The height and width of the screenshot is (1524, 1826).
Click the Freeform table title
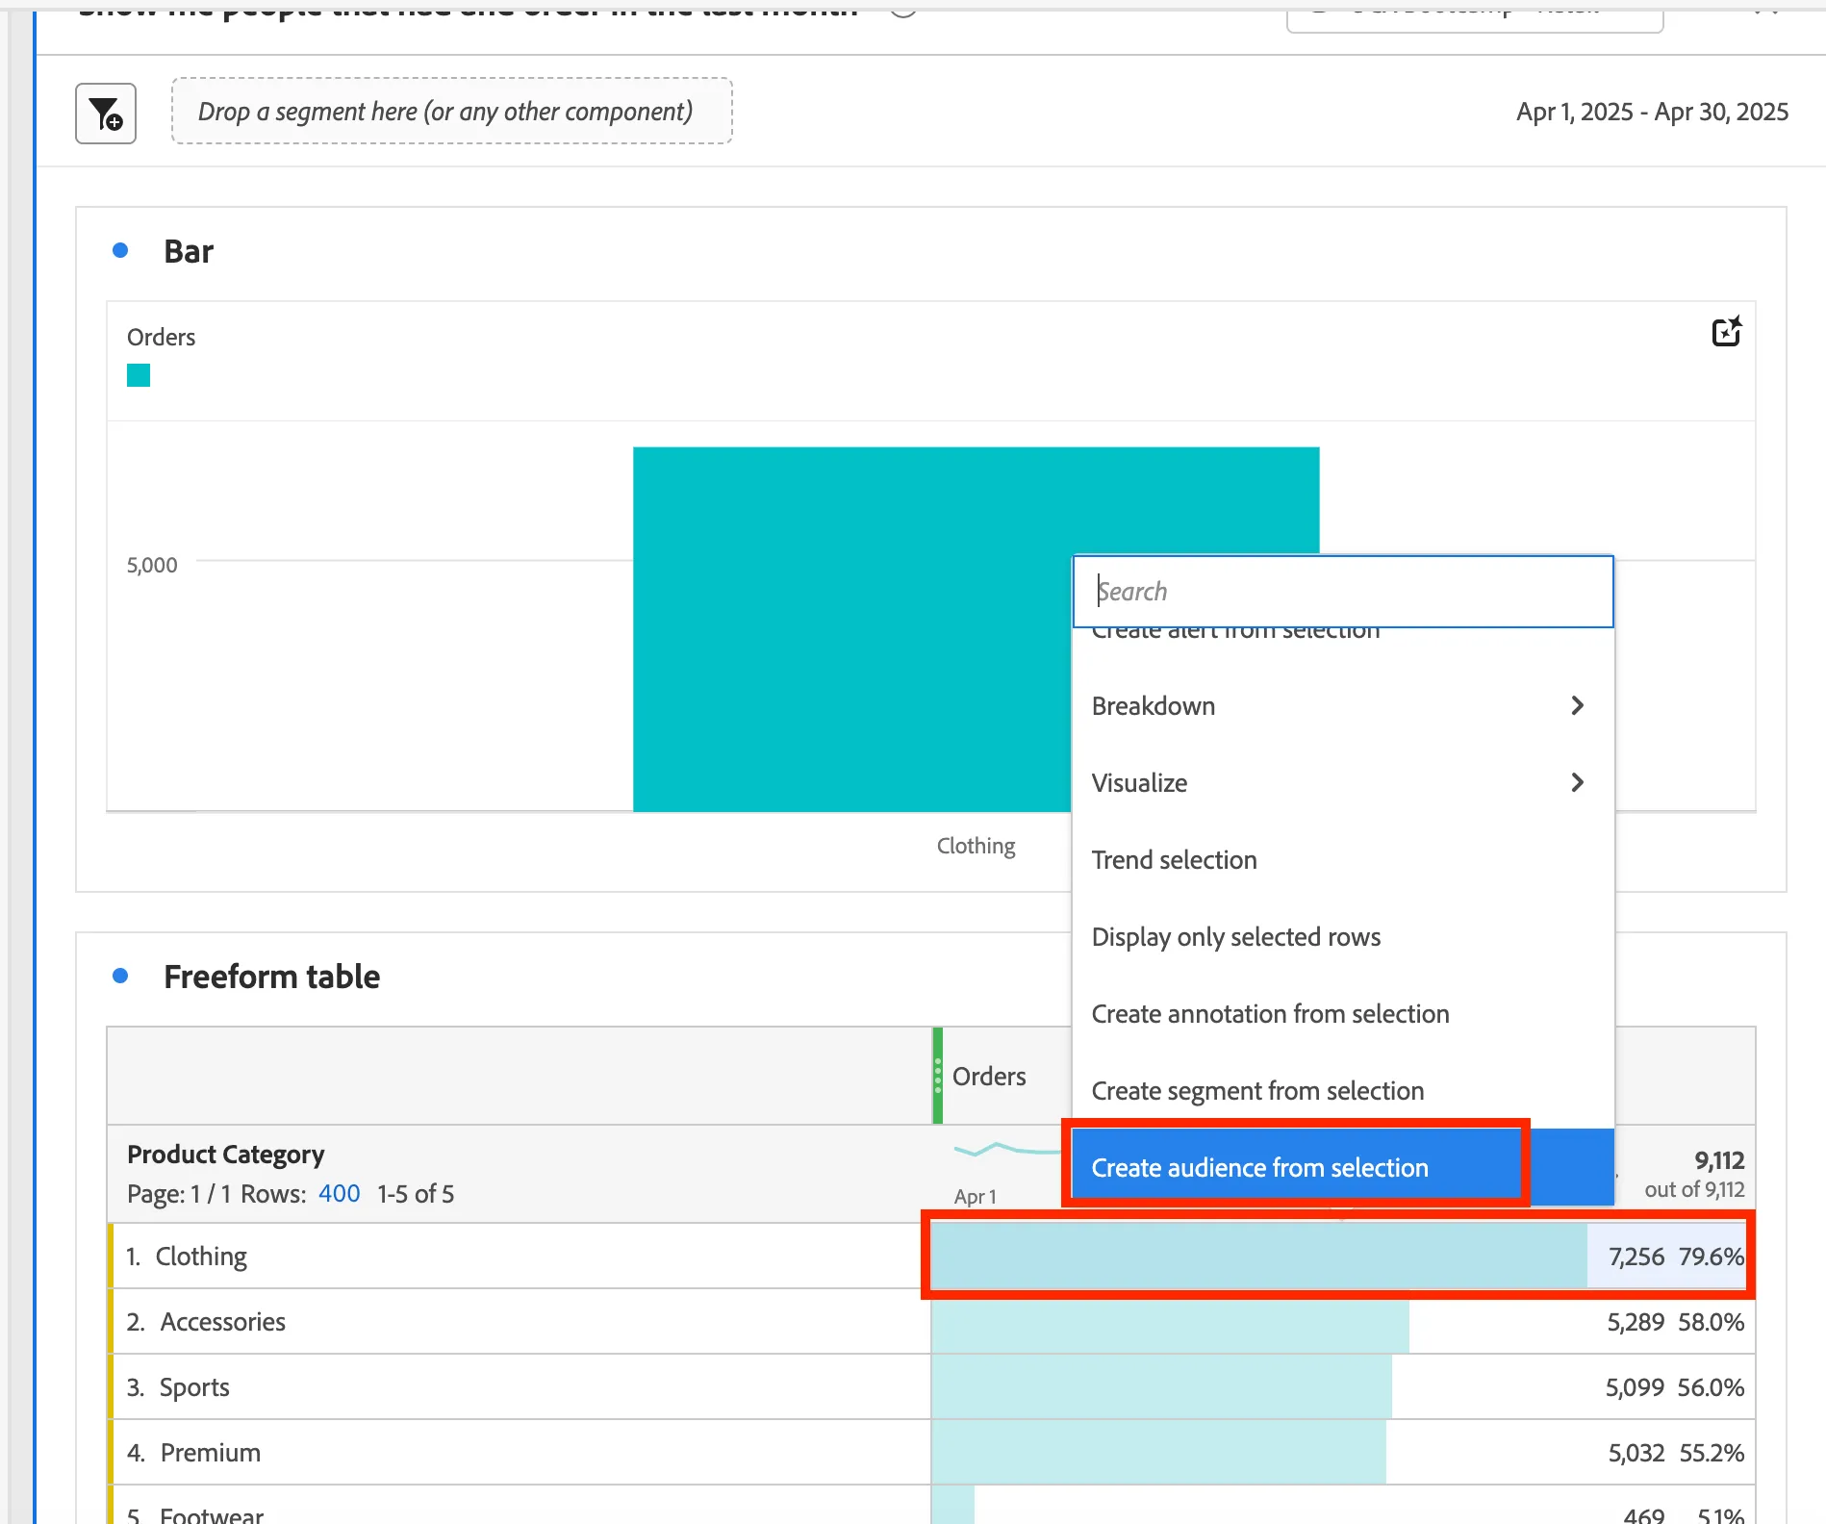[x=272, y=977]
